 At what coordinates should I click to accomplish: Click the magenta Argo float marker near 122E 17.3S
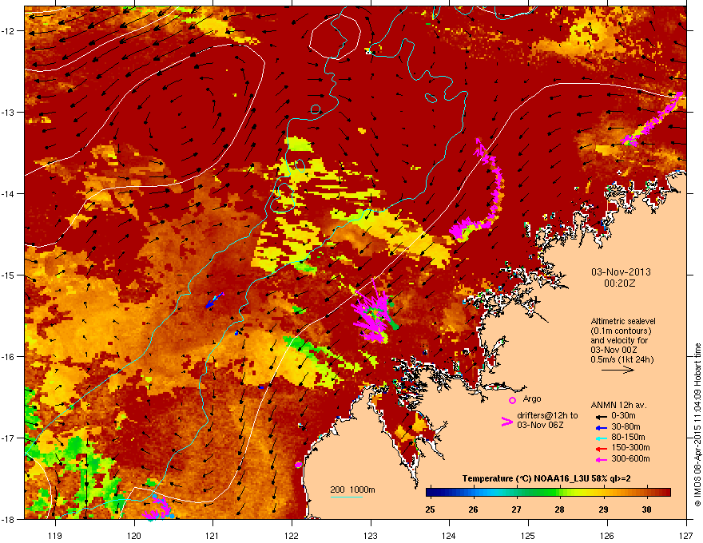point(299,465)
